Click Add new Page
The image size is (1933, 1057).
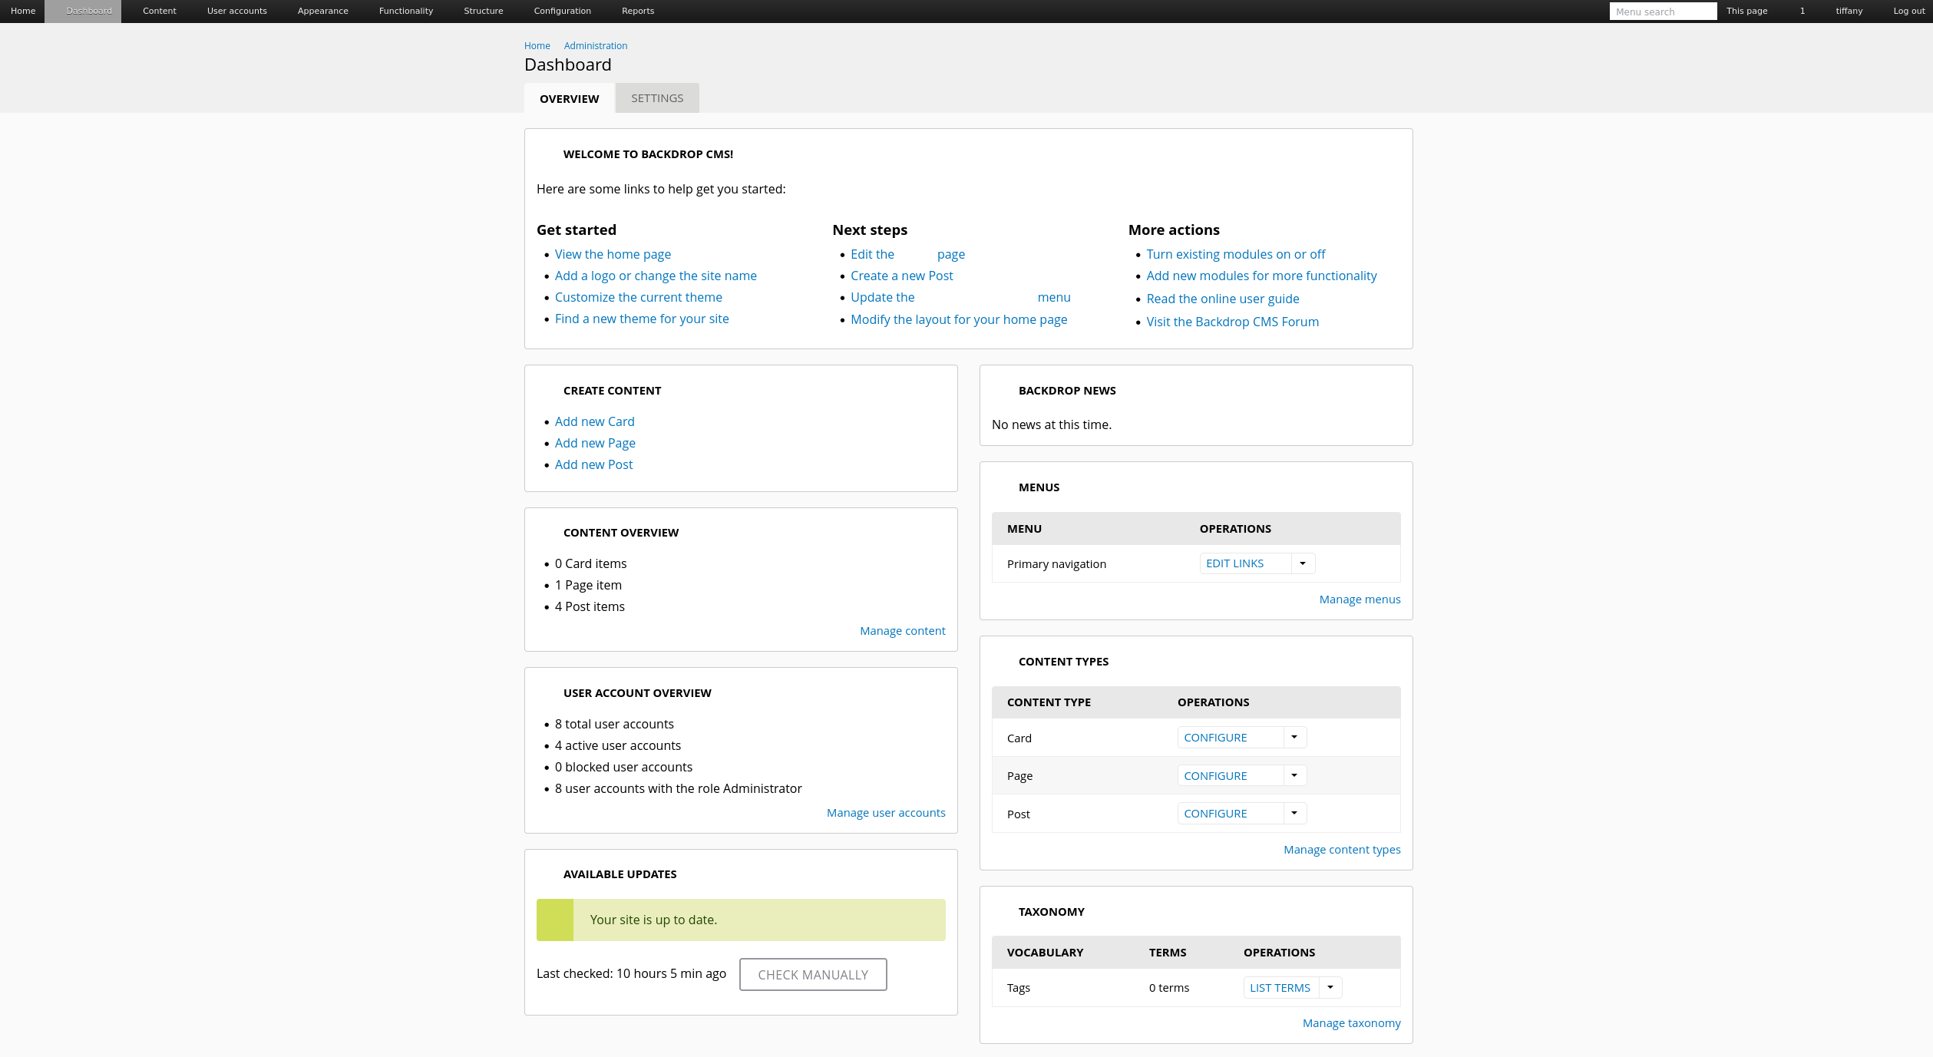click(594, 443)
